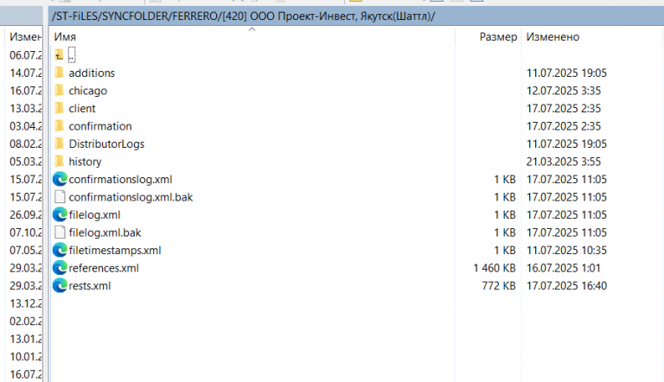
Task: Click the Edge icon of filetimestamps.xml
Action: (60, 251)
